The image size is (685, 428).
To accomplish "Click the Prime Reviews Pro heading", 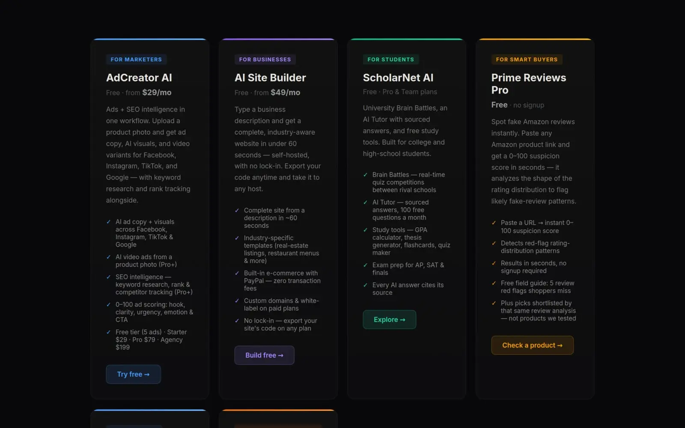I will click(x=529, y=84).
